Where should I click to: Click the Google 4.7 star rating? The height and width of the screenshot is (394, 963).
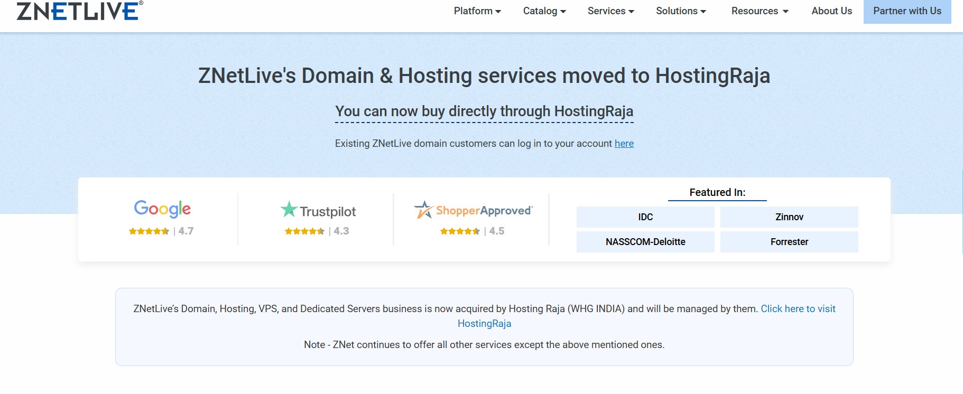pyautogui.click(x=161, y=231)
